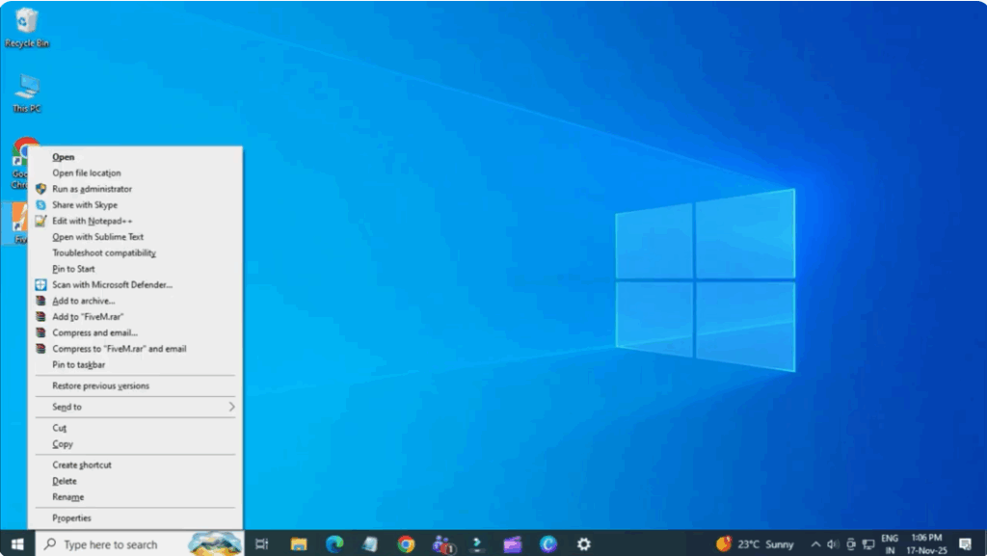This screenshot has width=987, height=556.
Task: Click the Windows Start button
Action: click(16, 544)
